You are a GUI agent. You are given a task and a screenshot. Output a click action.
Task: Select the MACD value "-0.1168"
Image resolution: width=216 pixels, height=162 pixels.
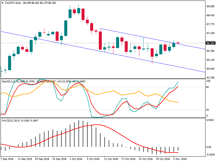click(x=25, y=121)
